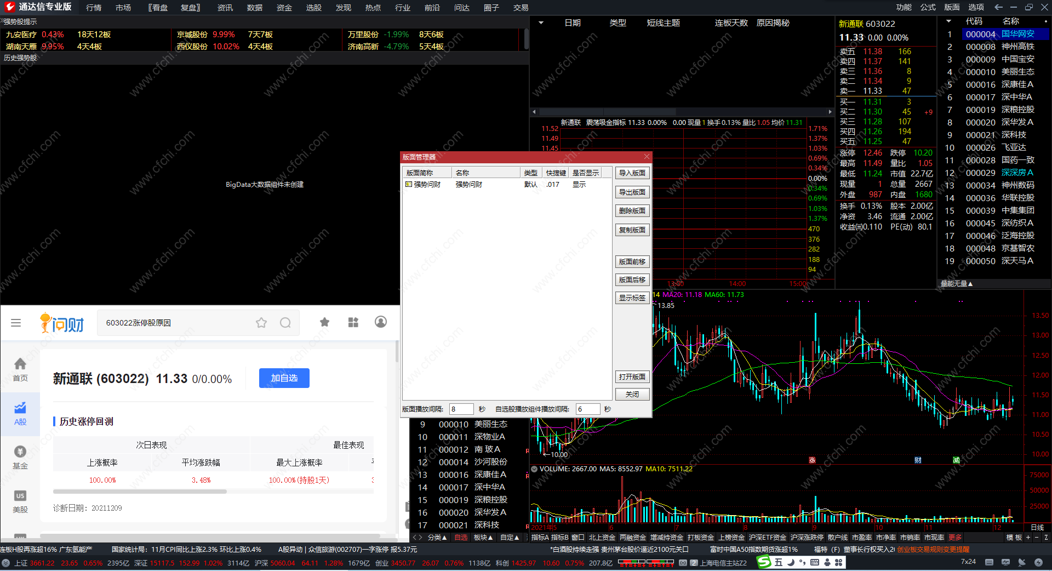Click 打开版面 button
Screen dimensions: 1052x571
(632, 377)
